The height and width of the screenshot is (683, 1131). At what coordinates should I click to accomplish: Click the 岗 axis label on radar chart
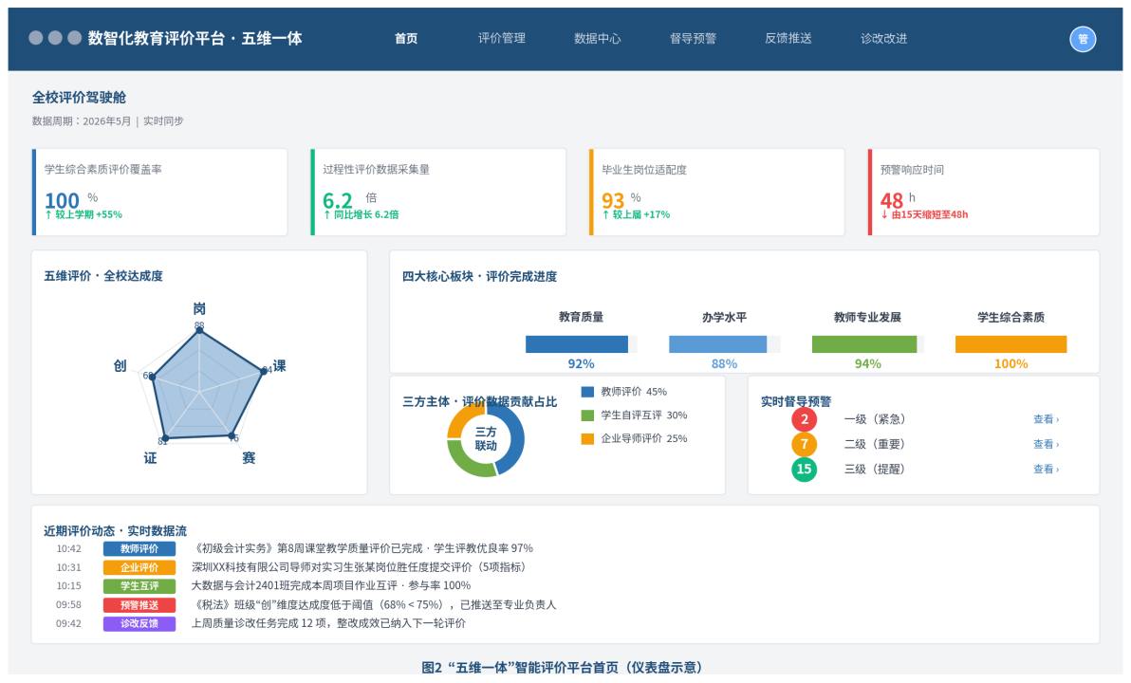pyautogui.click(x=199, y=308)
